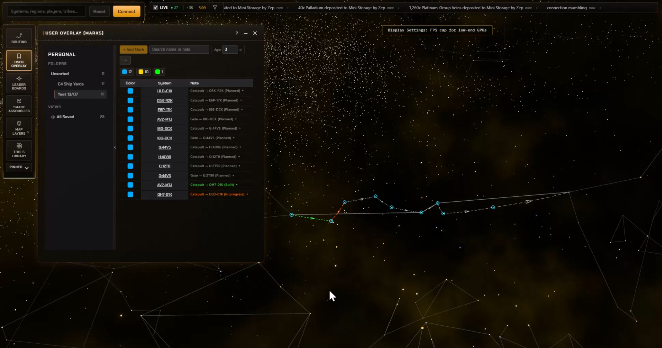Expand note dropdown for Catapult → ULD-C1K (In progress)
The width and height of the screenshot is (662, 348).
tap(247, 194)
